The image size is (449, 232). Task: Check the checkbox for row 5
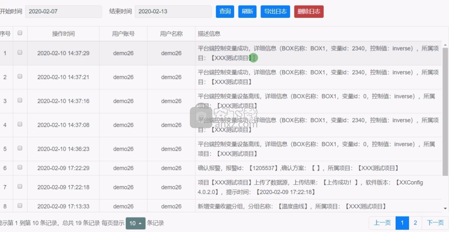pos(20,148)
